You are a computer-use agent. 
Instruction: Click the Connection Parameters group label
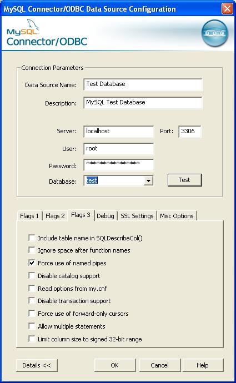52,68
